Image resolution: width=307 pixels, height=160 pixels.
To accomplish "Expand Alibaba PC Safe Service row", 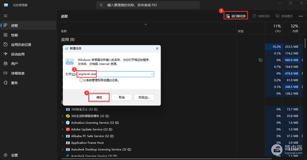I will click(63, 136).
